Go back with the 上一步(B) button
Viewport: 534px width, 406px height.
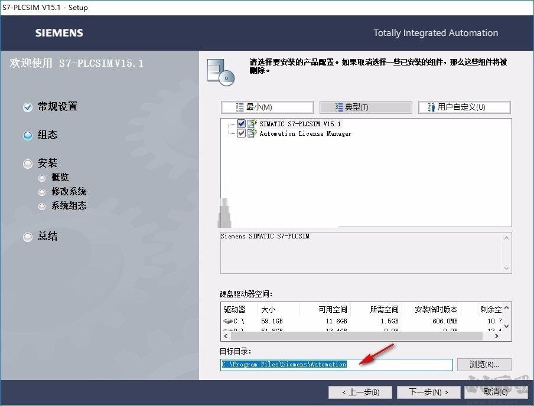pyautogui.click(x=360, y=392)
